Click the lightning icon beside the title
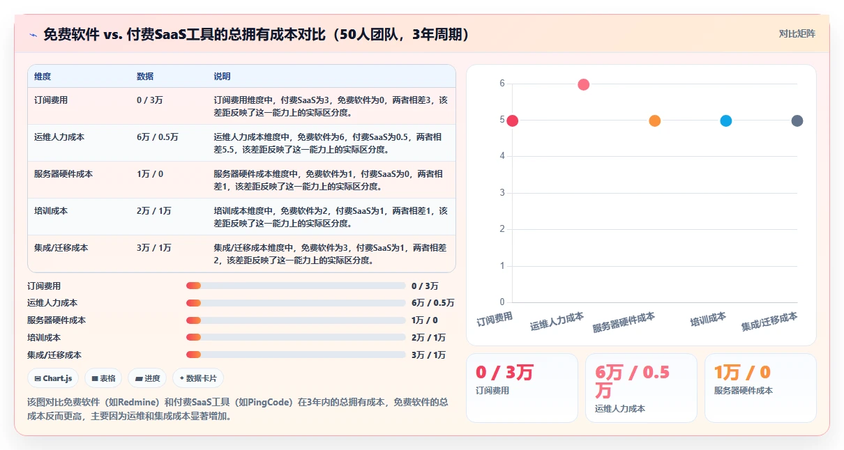Viewport: 844px width, 450px height. [x=33, y=34]
